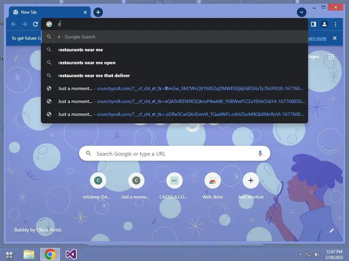This screenshot has height=261, width=349.
Task: Choose 'restaurants near me' suggestion
Action: coord(174,50)
